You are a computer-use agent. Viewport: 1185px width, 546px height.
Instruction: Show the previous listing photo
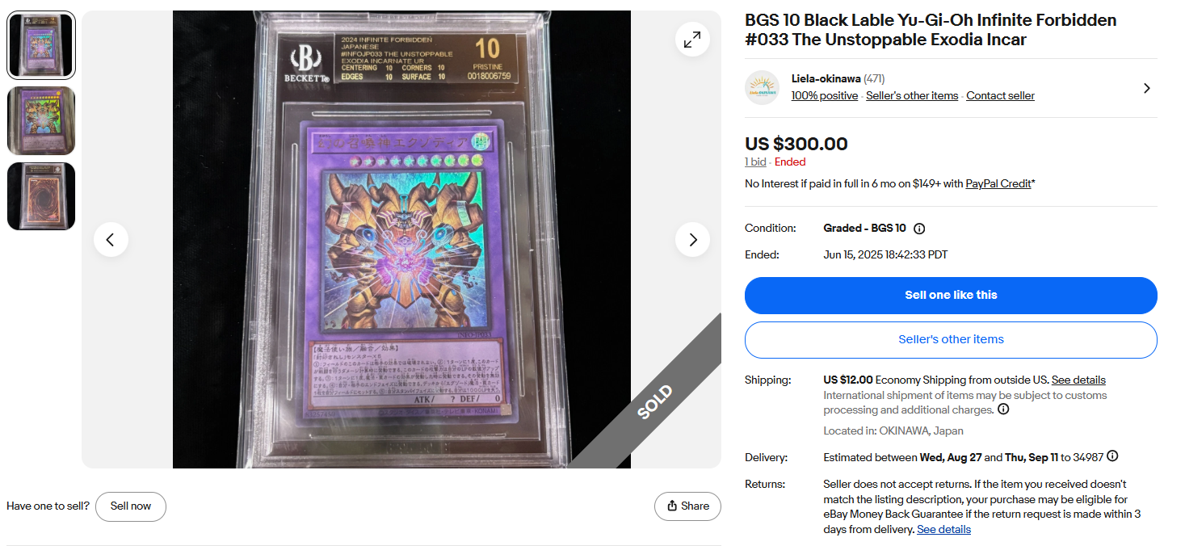(x=111, y=240)
